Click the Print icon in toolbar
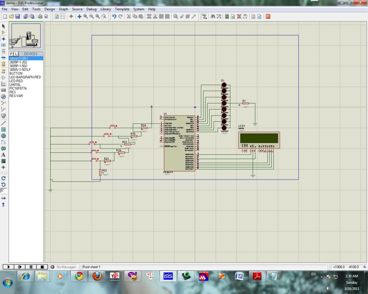 40,17
